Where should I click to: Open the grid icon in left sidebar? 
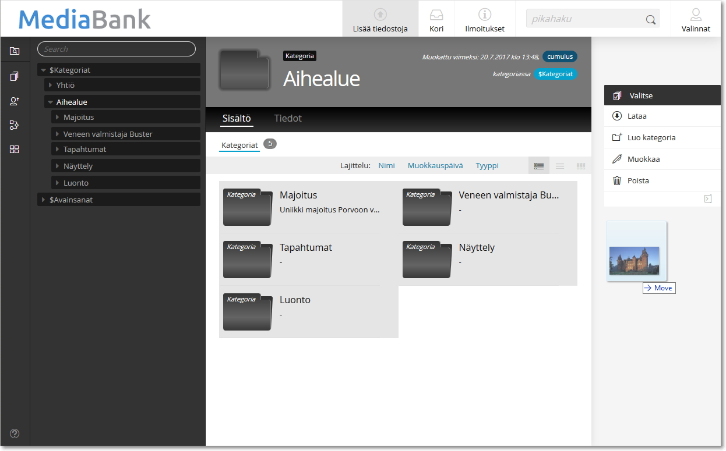(x=15, y=149)
